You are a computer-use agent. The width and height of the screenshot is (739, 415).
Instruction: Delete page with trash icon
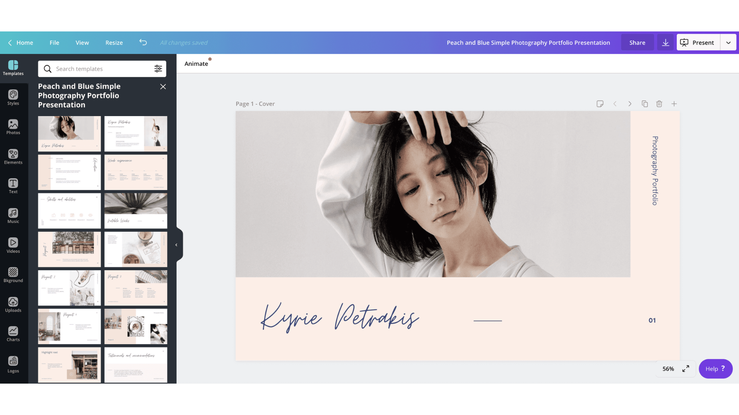click(659, 104)
